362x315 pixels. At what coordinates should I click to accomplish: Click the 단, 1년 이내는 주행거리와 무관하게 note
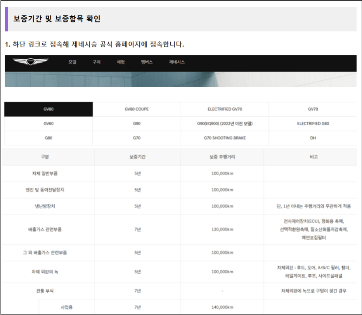pyautogui.click(x=314, y=206)
